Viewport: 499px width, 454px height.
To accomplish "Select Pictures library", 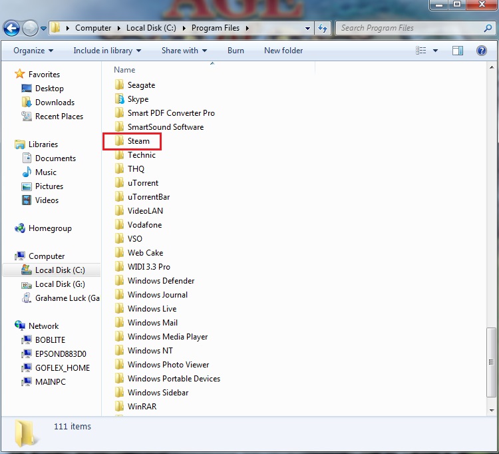I will pos(49,186).
